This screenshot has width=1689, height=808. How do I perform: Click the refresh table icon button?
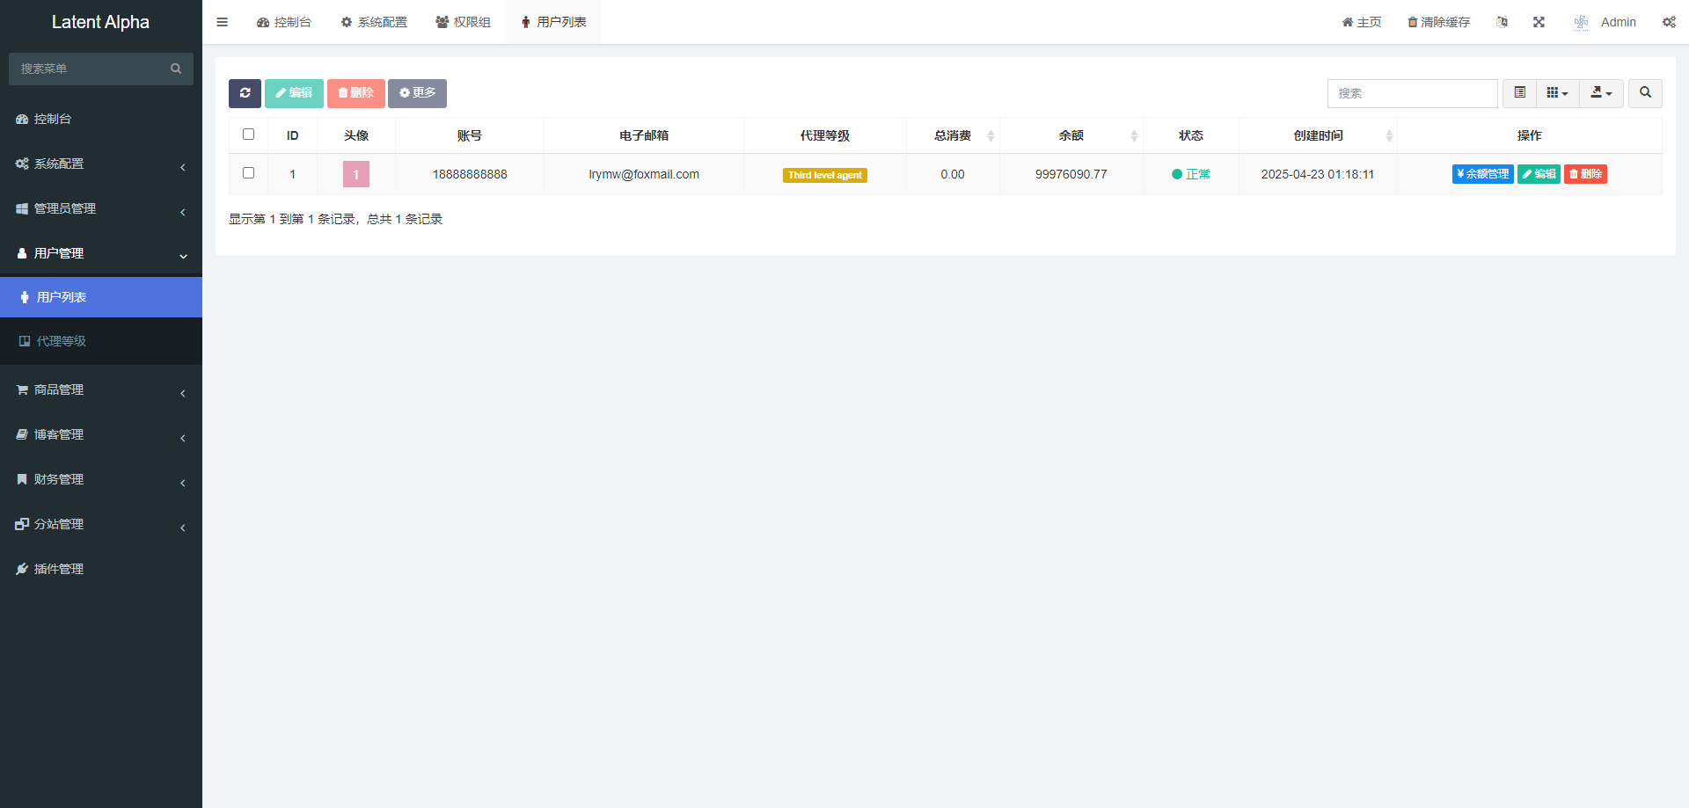tap(245, 93)
